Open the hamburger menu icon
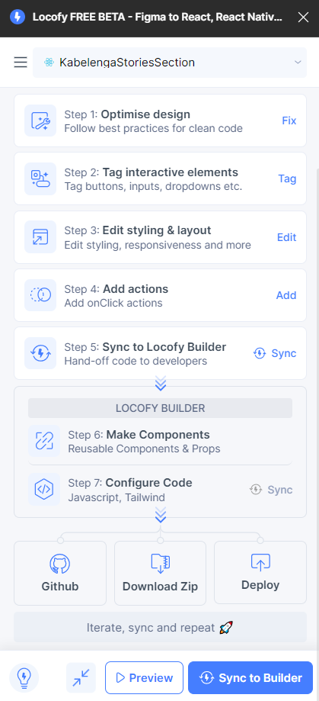 pyautogui.click(x=21, y=63)
